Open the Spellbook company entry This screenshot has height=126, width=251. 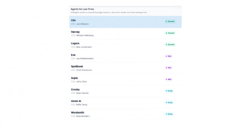click(x=125, y=68)
